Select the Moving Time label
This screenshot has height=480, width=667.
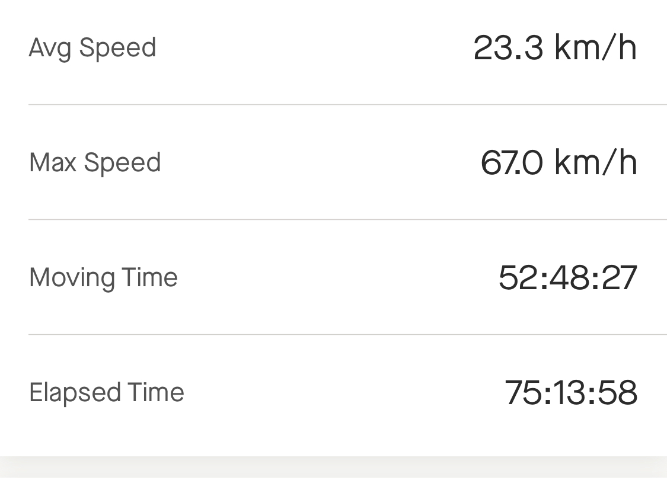(x=103, y=277)
